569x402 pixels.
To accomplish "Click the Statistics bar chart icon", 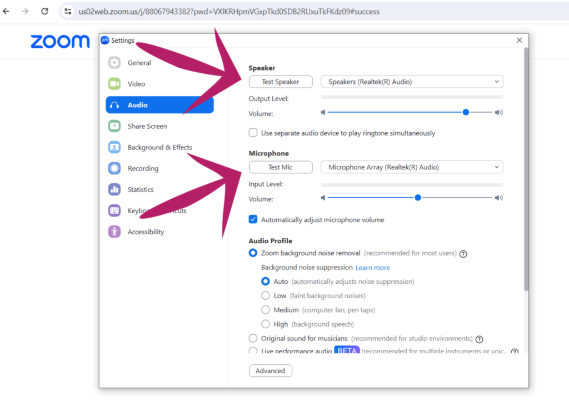I will (x=114, y=189).
